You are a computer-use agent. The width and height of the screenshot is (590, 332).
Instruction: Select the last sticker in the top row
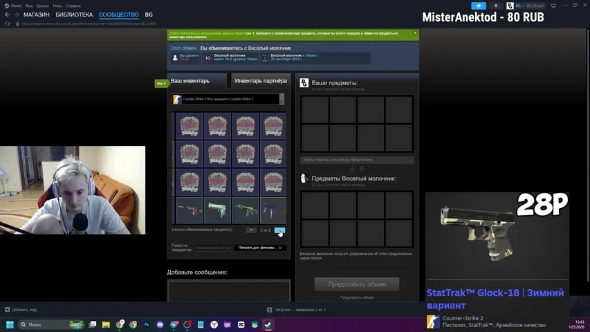[x=273, y=126]
